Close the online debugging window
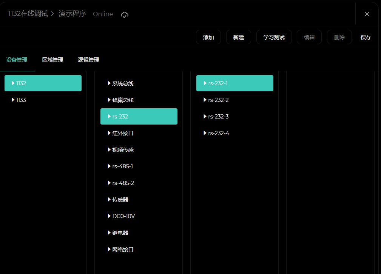This screenshot has width=381, height=274. [x=367, y=14]
